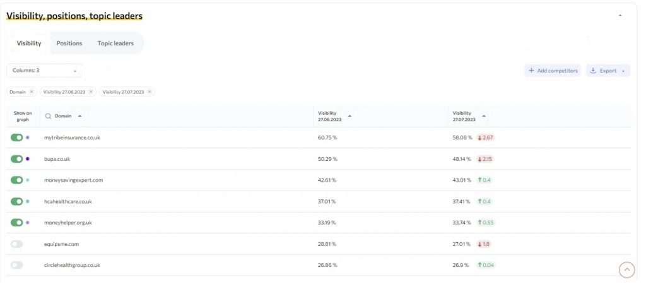Open the Export dropdown arrow
This screenshot has width=646, height=287.
[623, 71]
